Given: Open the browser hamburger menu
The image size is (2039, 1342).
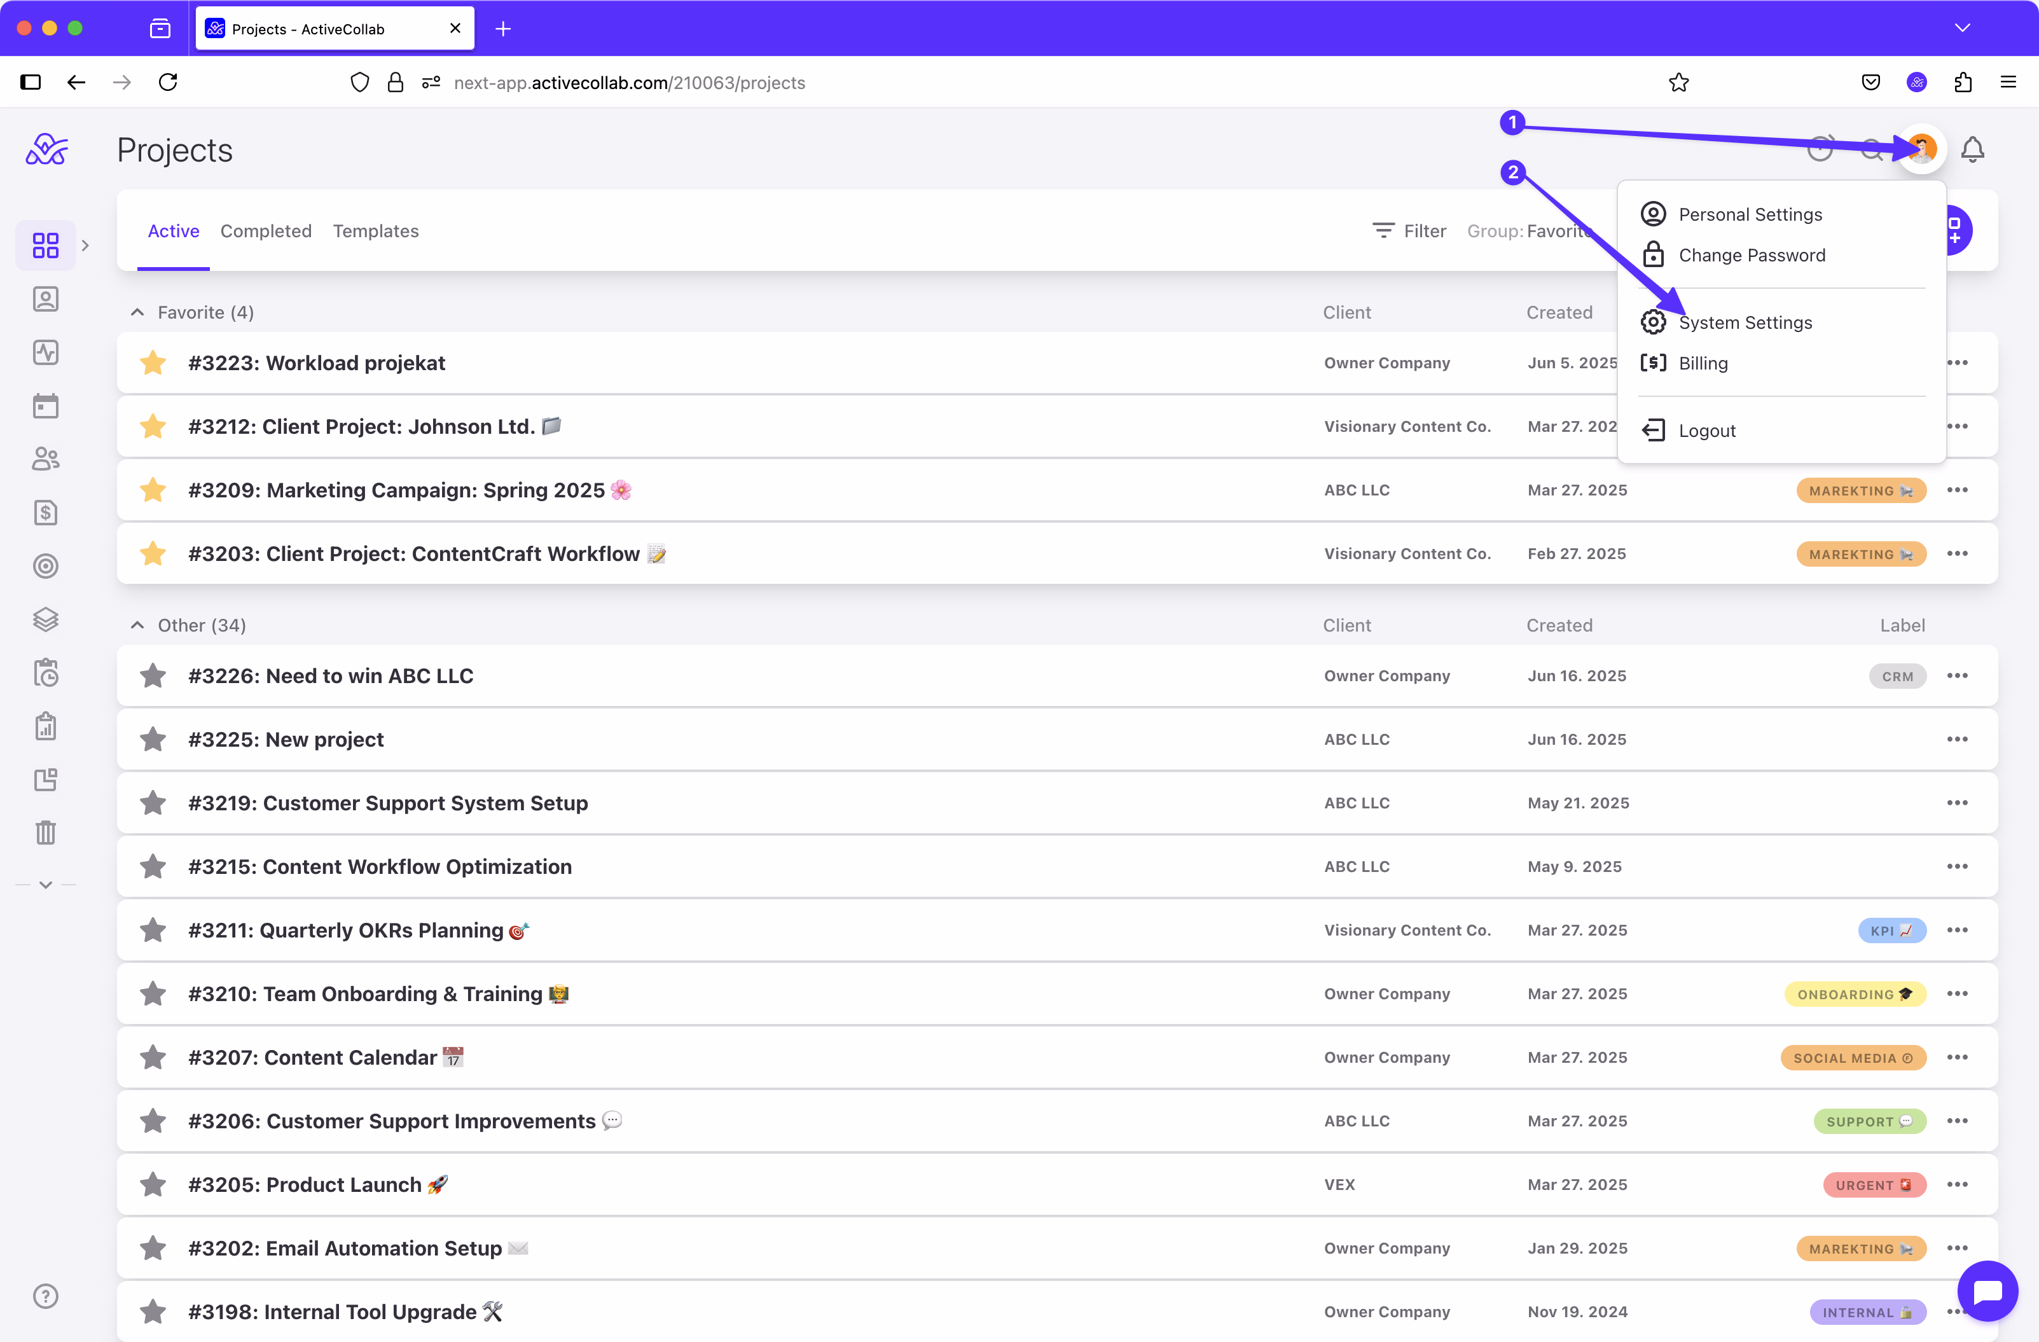Looking at the screenshot, I should (x=2007, y=82).
